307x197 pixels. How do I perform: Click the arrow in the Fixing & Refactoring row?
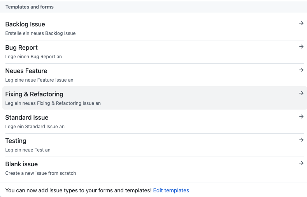point(301,93)
